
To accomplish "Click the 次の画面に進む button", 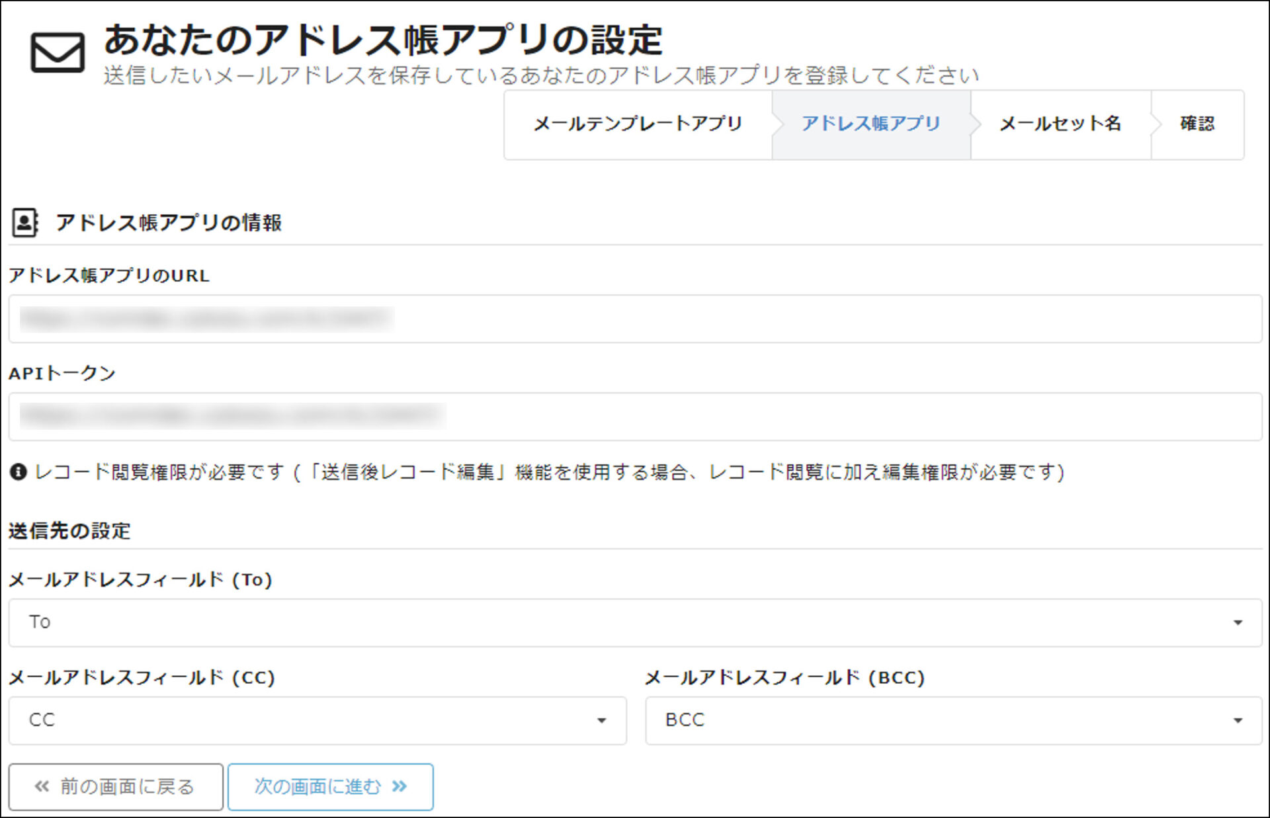I will click(331, 787).
